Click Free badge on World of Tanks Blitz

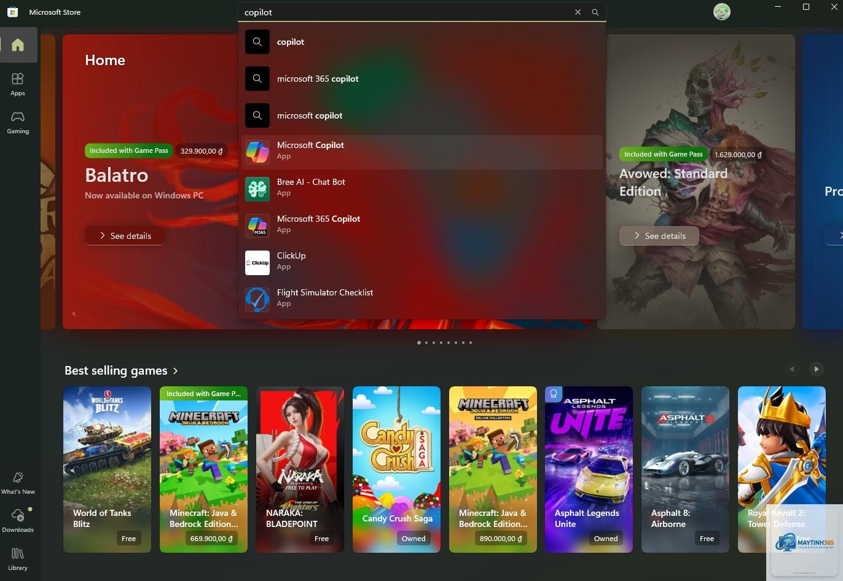click(x=129, y=539)
